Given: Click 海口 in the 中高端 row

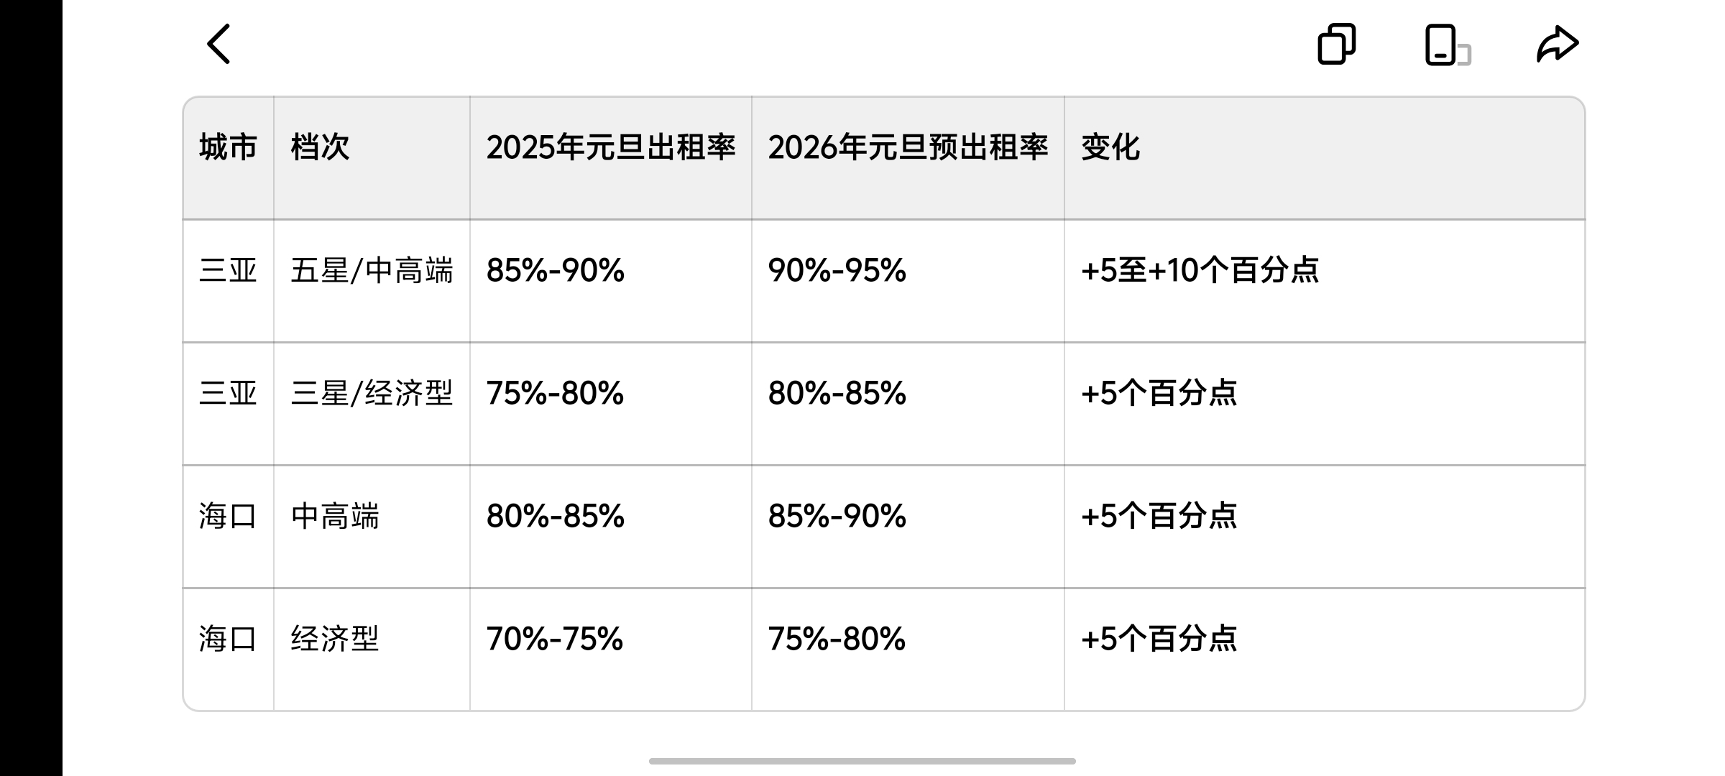Looking at the screenshot, I should [228, 516].
